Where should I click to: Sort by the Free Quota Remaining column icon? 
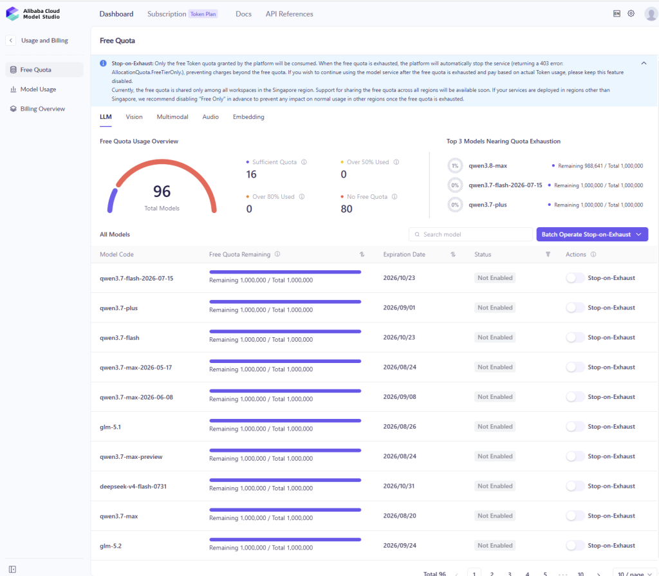click(362, 254)
